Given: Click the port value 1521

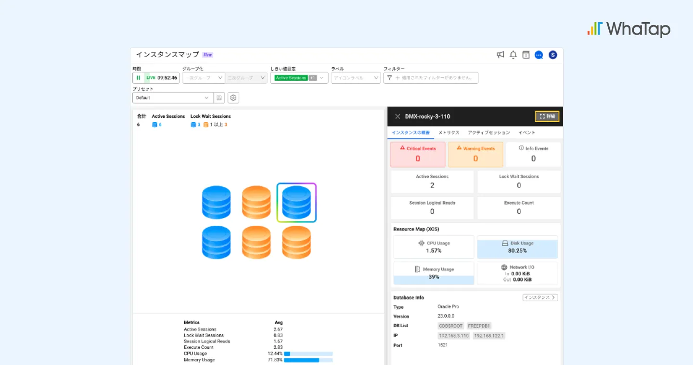Looking at the screenshot, I should click(x=443, y=345).
